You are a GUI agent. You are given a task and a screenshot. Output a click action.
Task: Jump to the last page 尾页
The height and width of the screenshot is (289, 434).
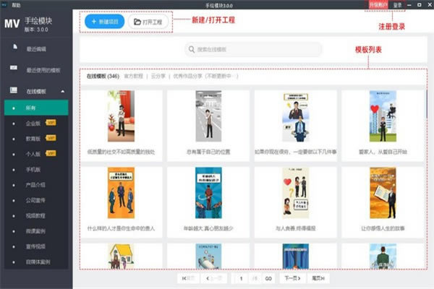pos(318,278)
